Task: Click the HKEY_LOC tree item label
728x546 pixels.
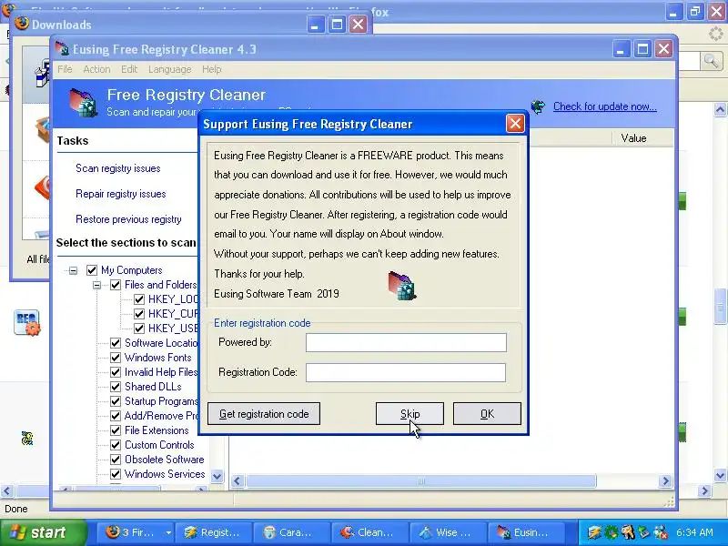Action: (x=173, y=299)
